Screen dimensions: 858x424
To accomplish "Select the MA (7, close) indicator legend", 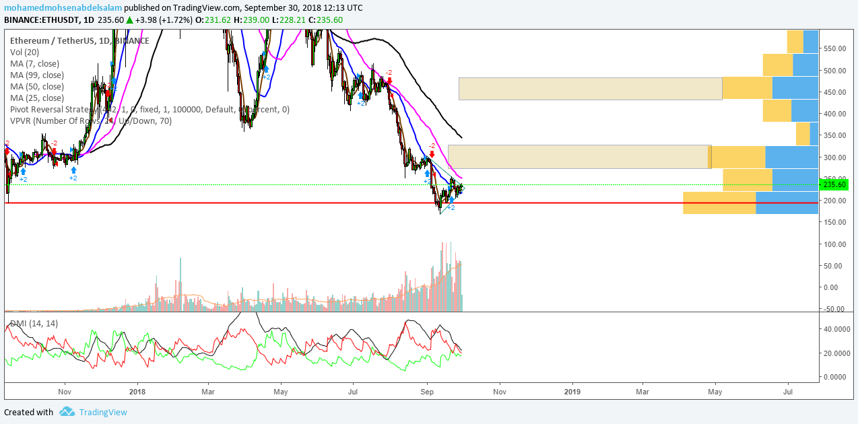I will [34, 63].
